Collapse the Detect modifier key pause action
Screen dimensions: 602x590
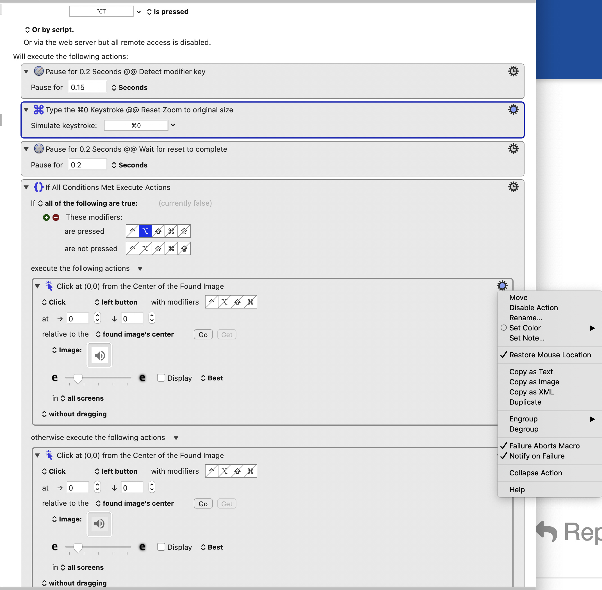pos(26,72)
